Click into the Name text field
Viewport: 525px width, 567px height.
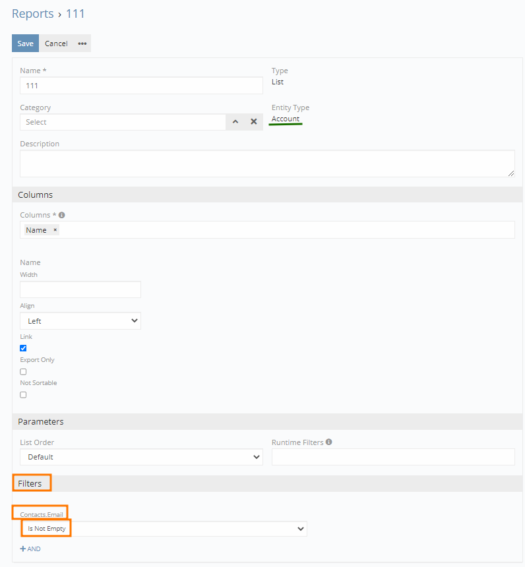click(x=141, y=86)
